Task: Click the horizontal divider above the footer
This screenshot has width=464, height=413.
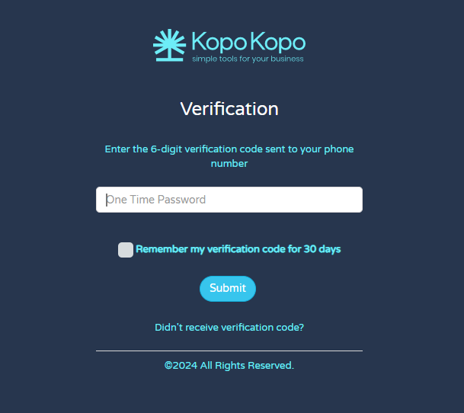Action: tap(229, 351)
